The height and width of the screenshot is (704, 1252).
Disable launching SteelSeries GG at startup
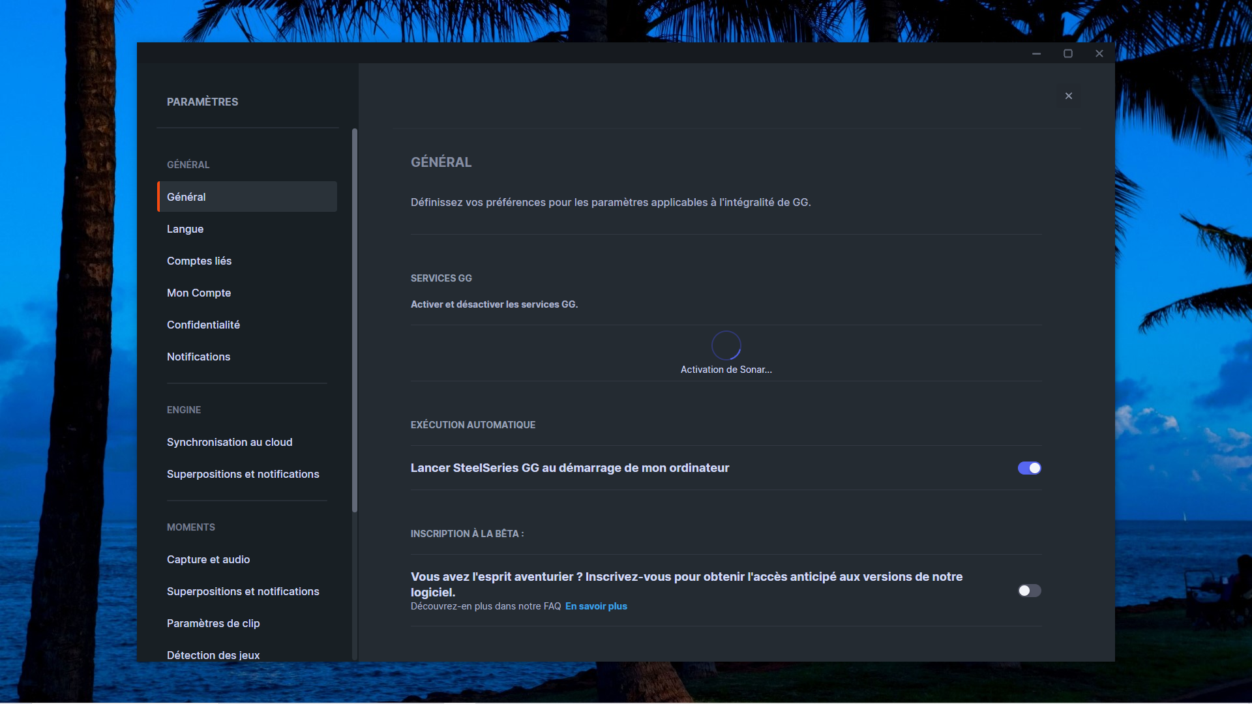point(1029,468)
